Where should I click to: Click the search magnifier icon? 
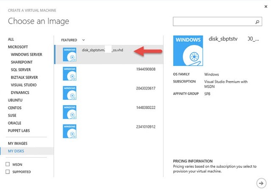[x=257, y=22]
